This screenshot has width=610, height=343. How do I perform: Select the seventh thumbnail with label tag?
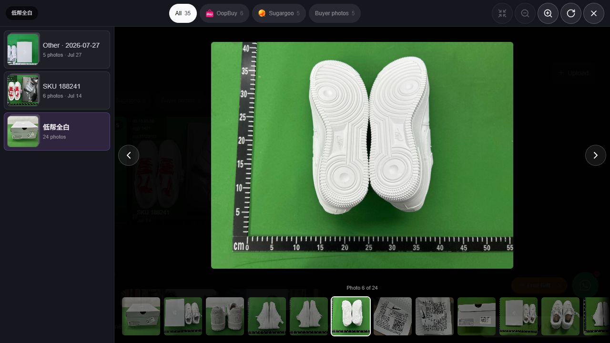(393, 316)
